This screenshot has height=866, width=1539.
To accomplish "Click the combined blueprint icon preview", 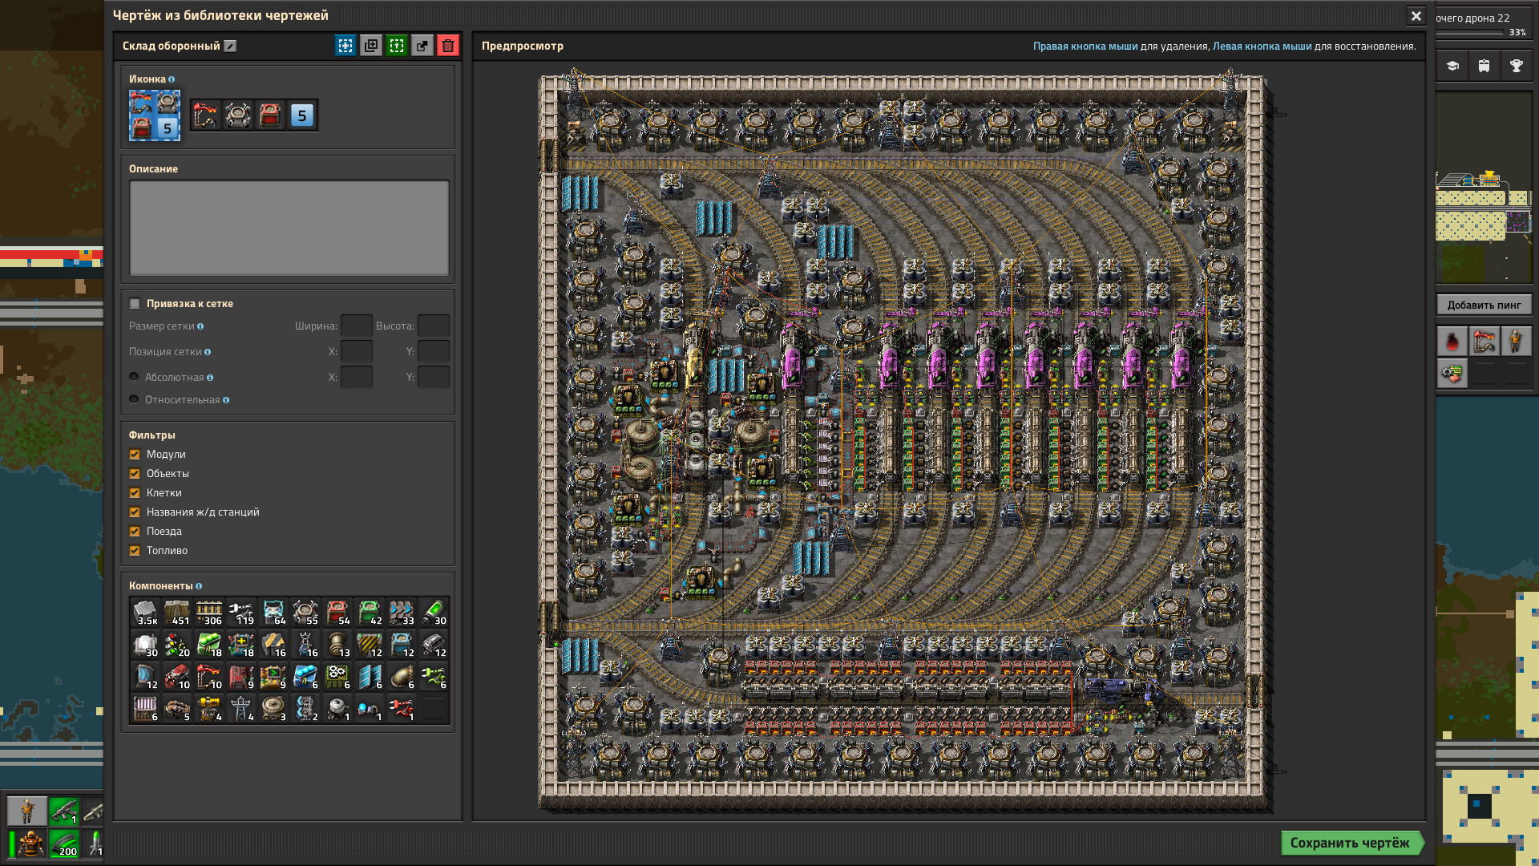I will pyautogui.click(x=155, y=115).
